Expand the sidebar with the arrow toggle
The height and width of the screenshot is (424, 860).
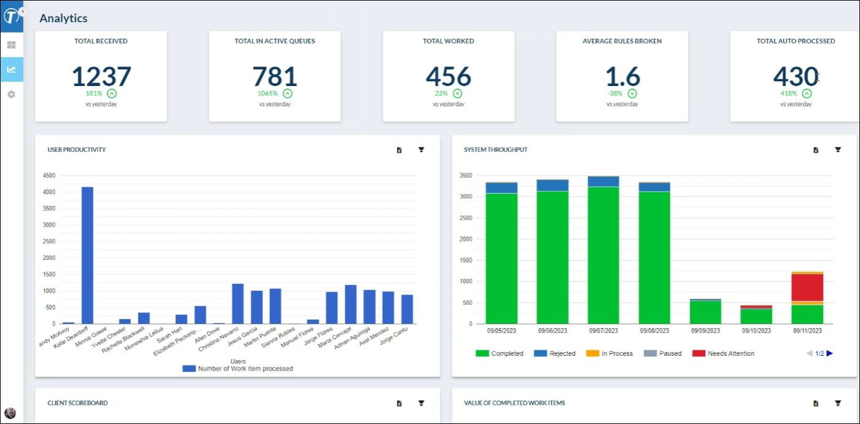pyautogui.click(x=23, y=11)
